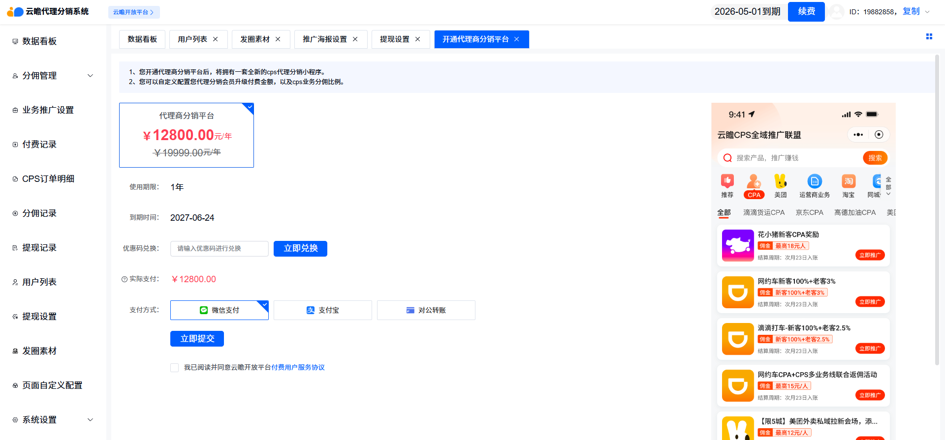This screenshot has width=945, height=440.
Task: Click the 提现记录 sidebar icon
Action: 15,248
